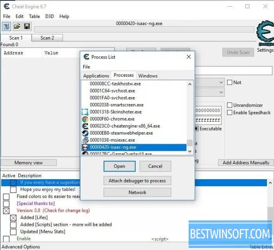Screen dimensions: 274x250
Task: Click the Open button
Action: [x=120, y=166]
